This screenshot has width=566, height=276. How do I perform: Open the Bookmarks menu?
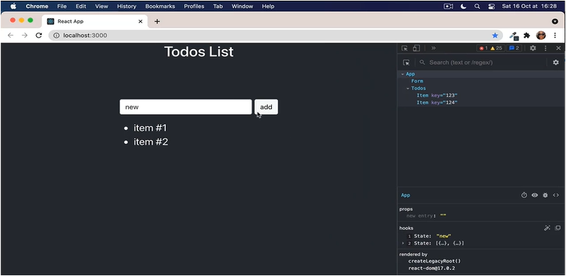click(x=160, y=6)
